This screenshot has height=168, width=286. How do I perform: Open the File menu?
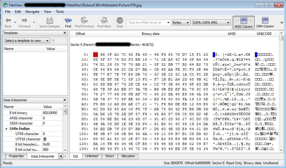click(x=8, y=12)
